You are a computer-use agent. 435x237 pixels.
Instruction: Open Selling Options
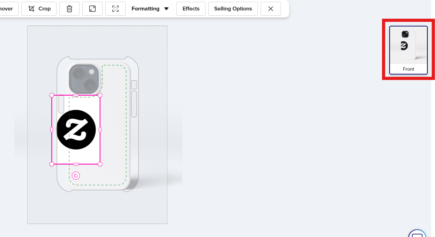coord(233,9)
